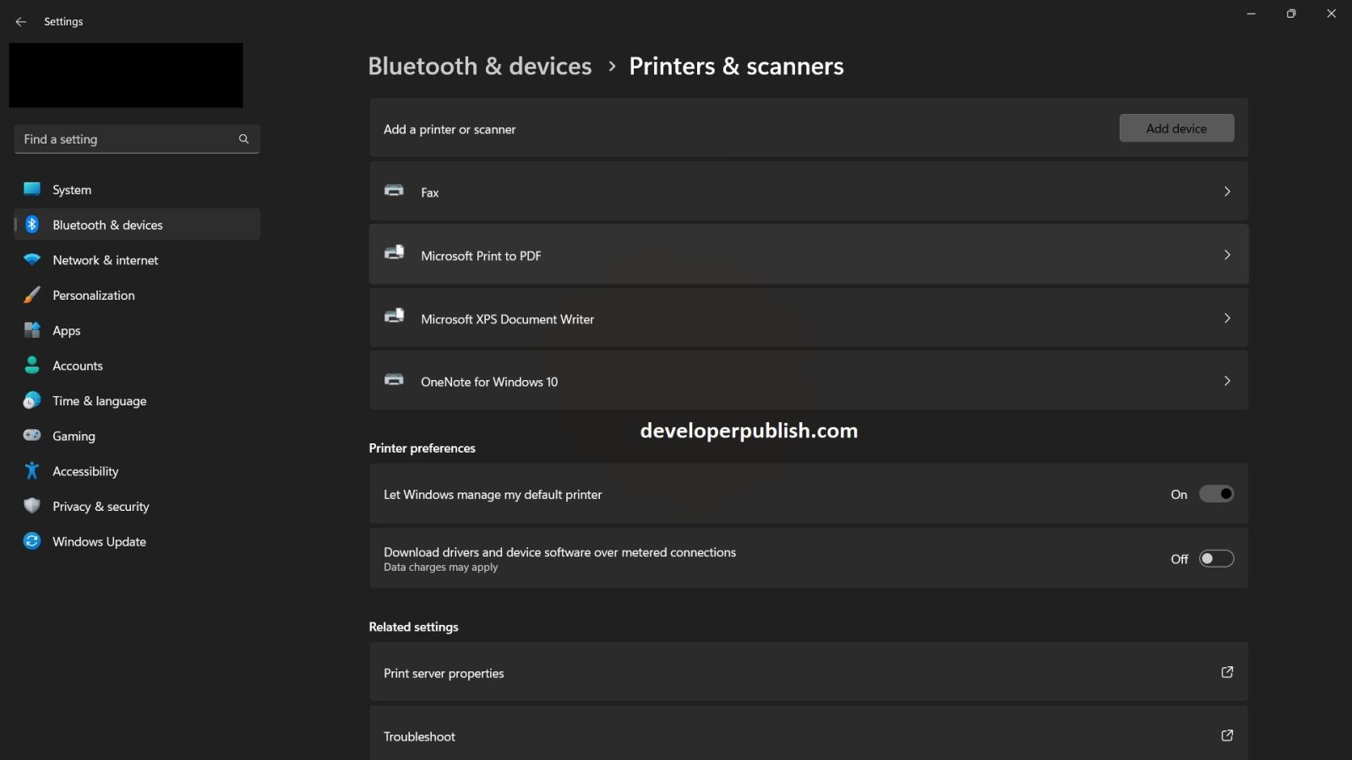Open Microsoft Print to PDF details
Viewport: 1352px width, 760px height.
tap(807, 254)
